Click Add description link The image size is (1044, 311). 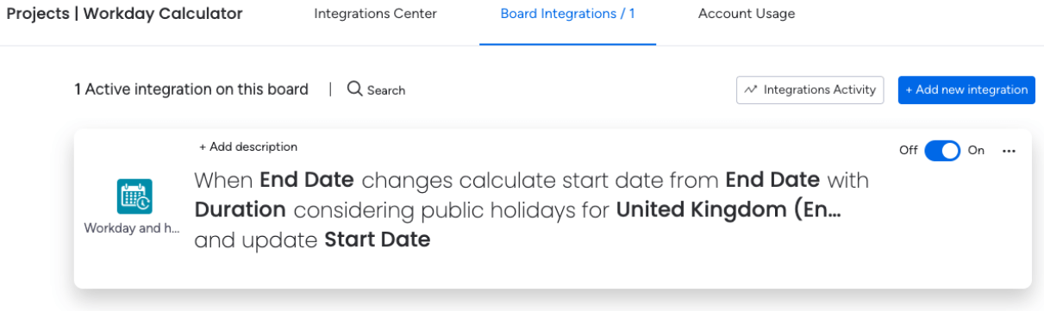click(x=248, y=147)
